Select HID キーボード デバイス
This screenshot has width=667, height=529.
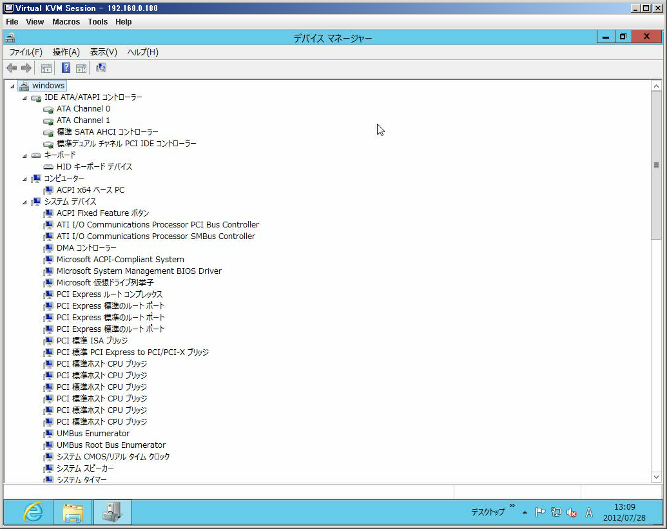pyautogui.click(x=95, y=167)
